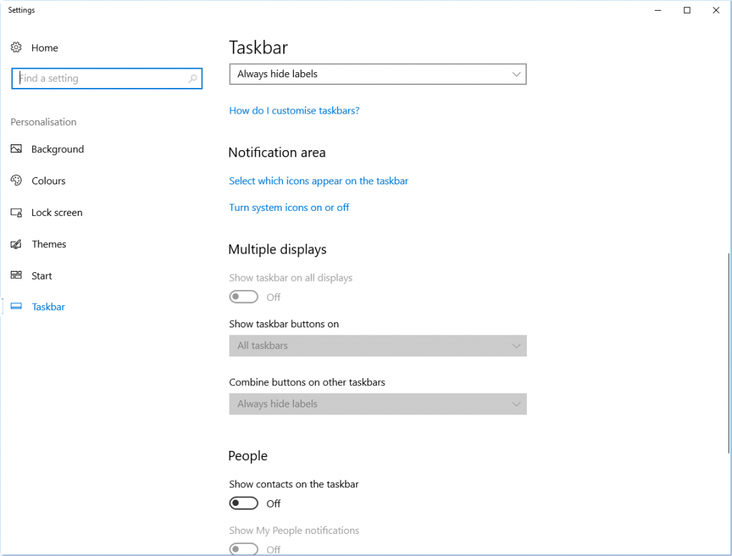The image size is (732, 556).
Task: Open the Themes settings page
Action: pos(49,244)
